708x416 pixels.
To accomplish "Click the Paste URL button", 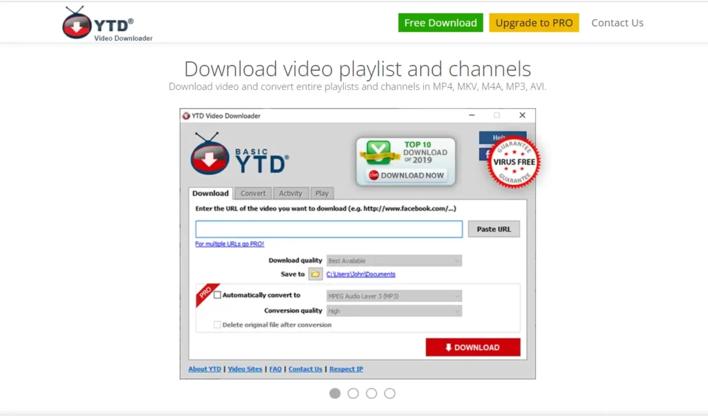I will [494, 229].
